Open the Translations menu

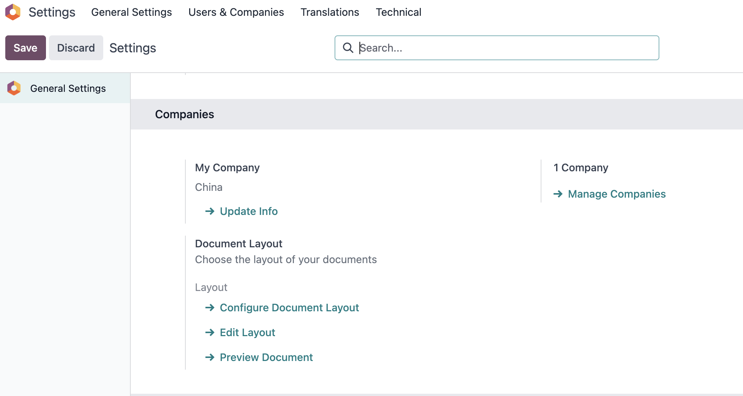pos(330,12)
